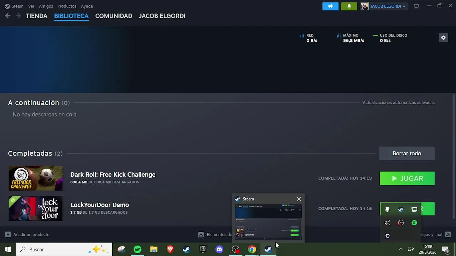Click the LockYourDoor Demo thumbnail
This screenshot has height=256, width=456.
(35, 208)
